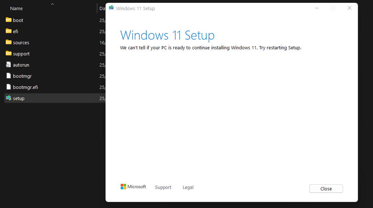Select the boot folder icon

[x=9, y=20]
